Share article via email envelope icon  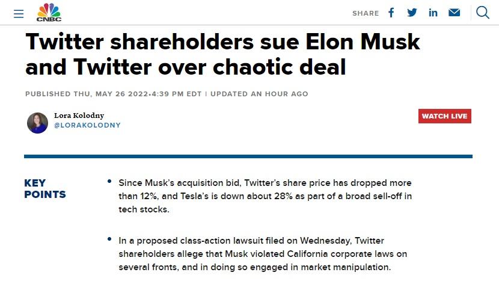[455, 13]
